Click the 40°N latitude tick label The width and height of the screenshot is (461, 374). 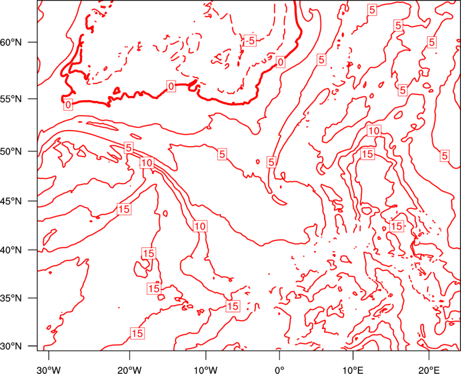[11, 250]
